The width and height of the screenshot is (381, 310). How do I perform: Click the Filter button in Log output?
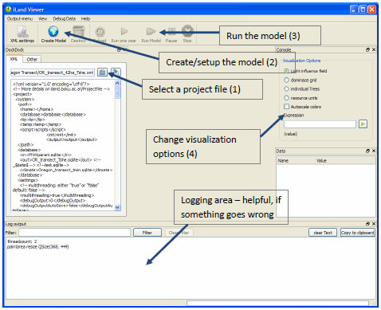(147, 233)
